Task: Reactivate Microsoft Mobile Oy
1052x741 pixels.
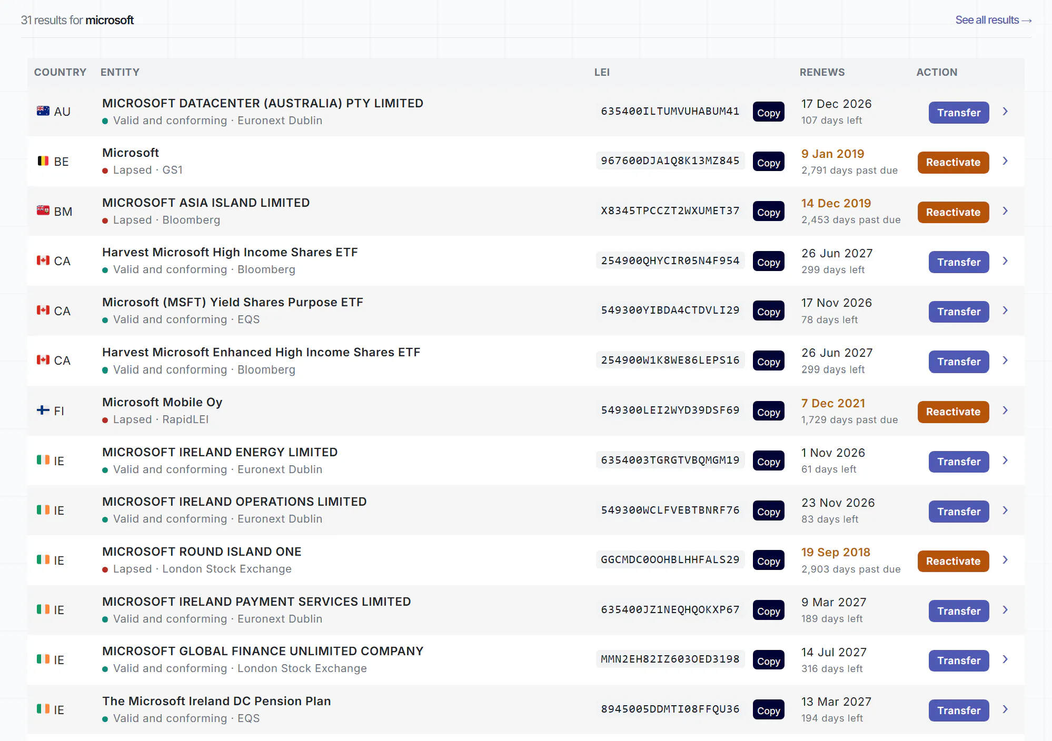Action: pos(953,412)
